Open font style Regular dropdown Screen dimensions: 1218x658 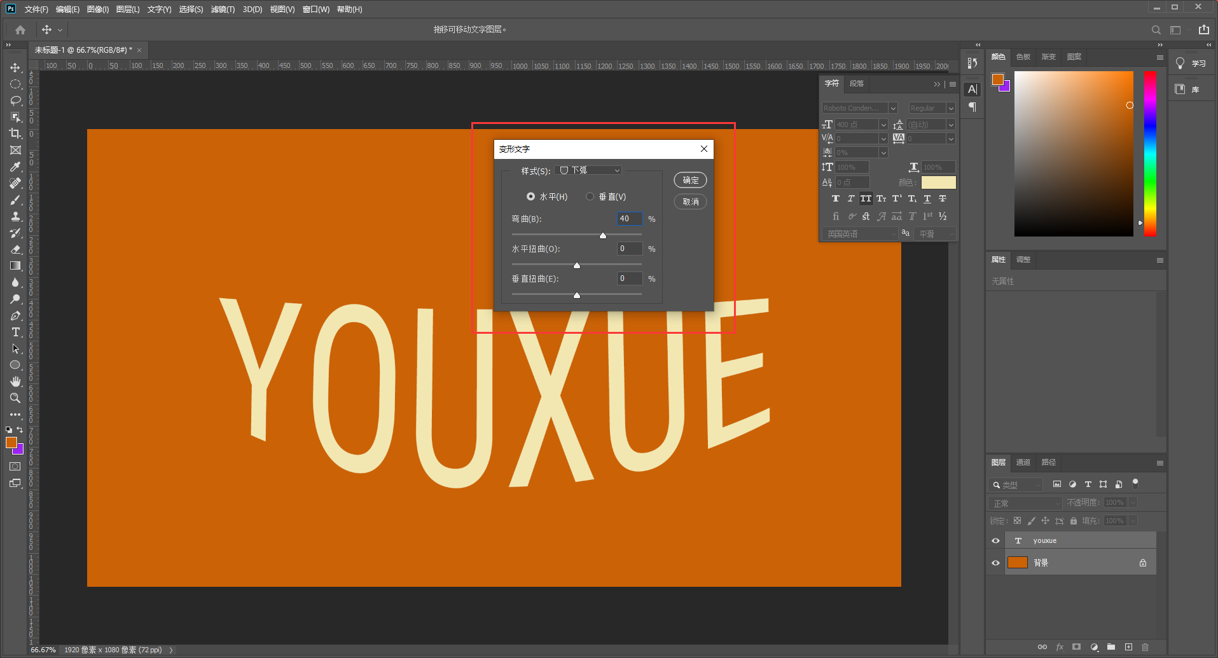[x=932, y=108]
